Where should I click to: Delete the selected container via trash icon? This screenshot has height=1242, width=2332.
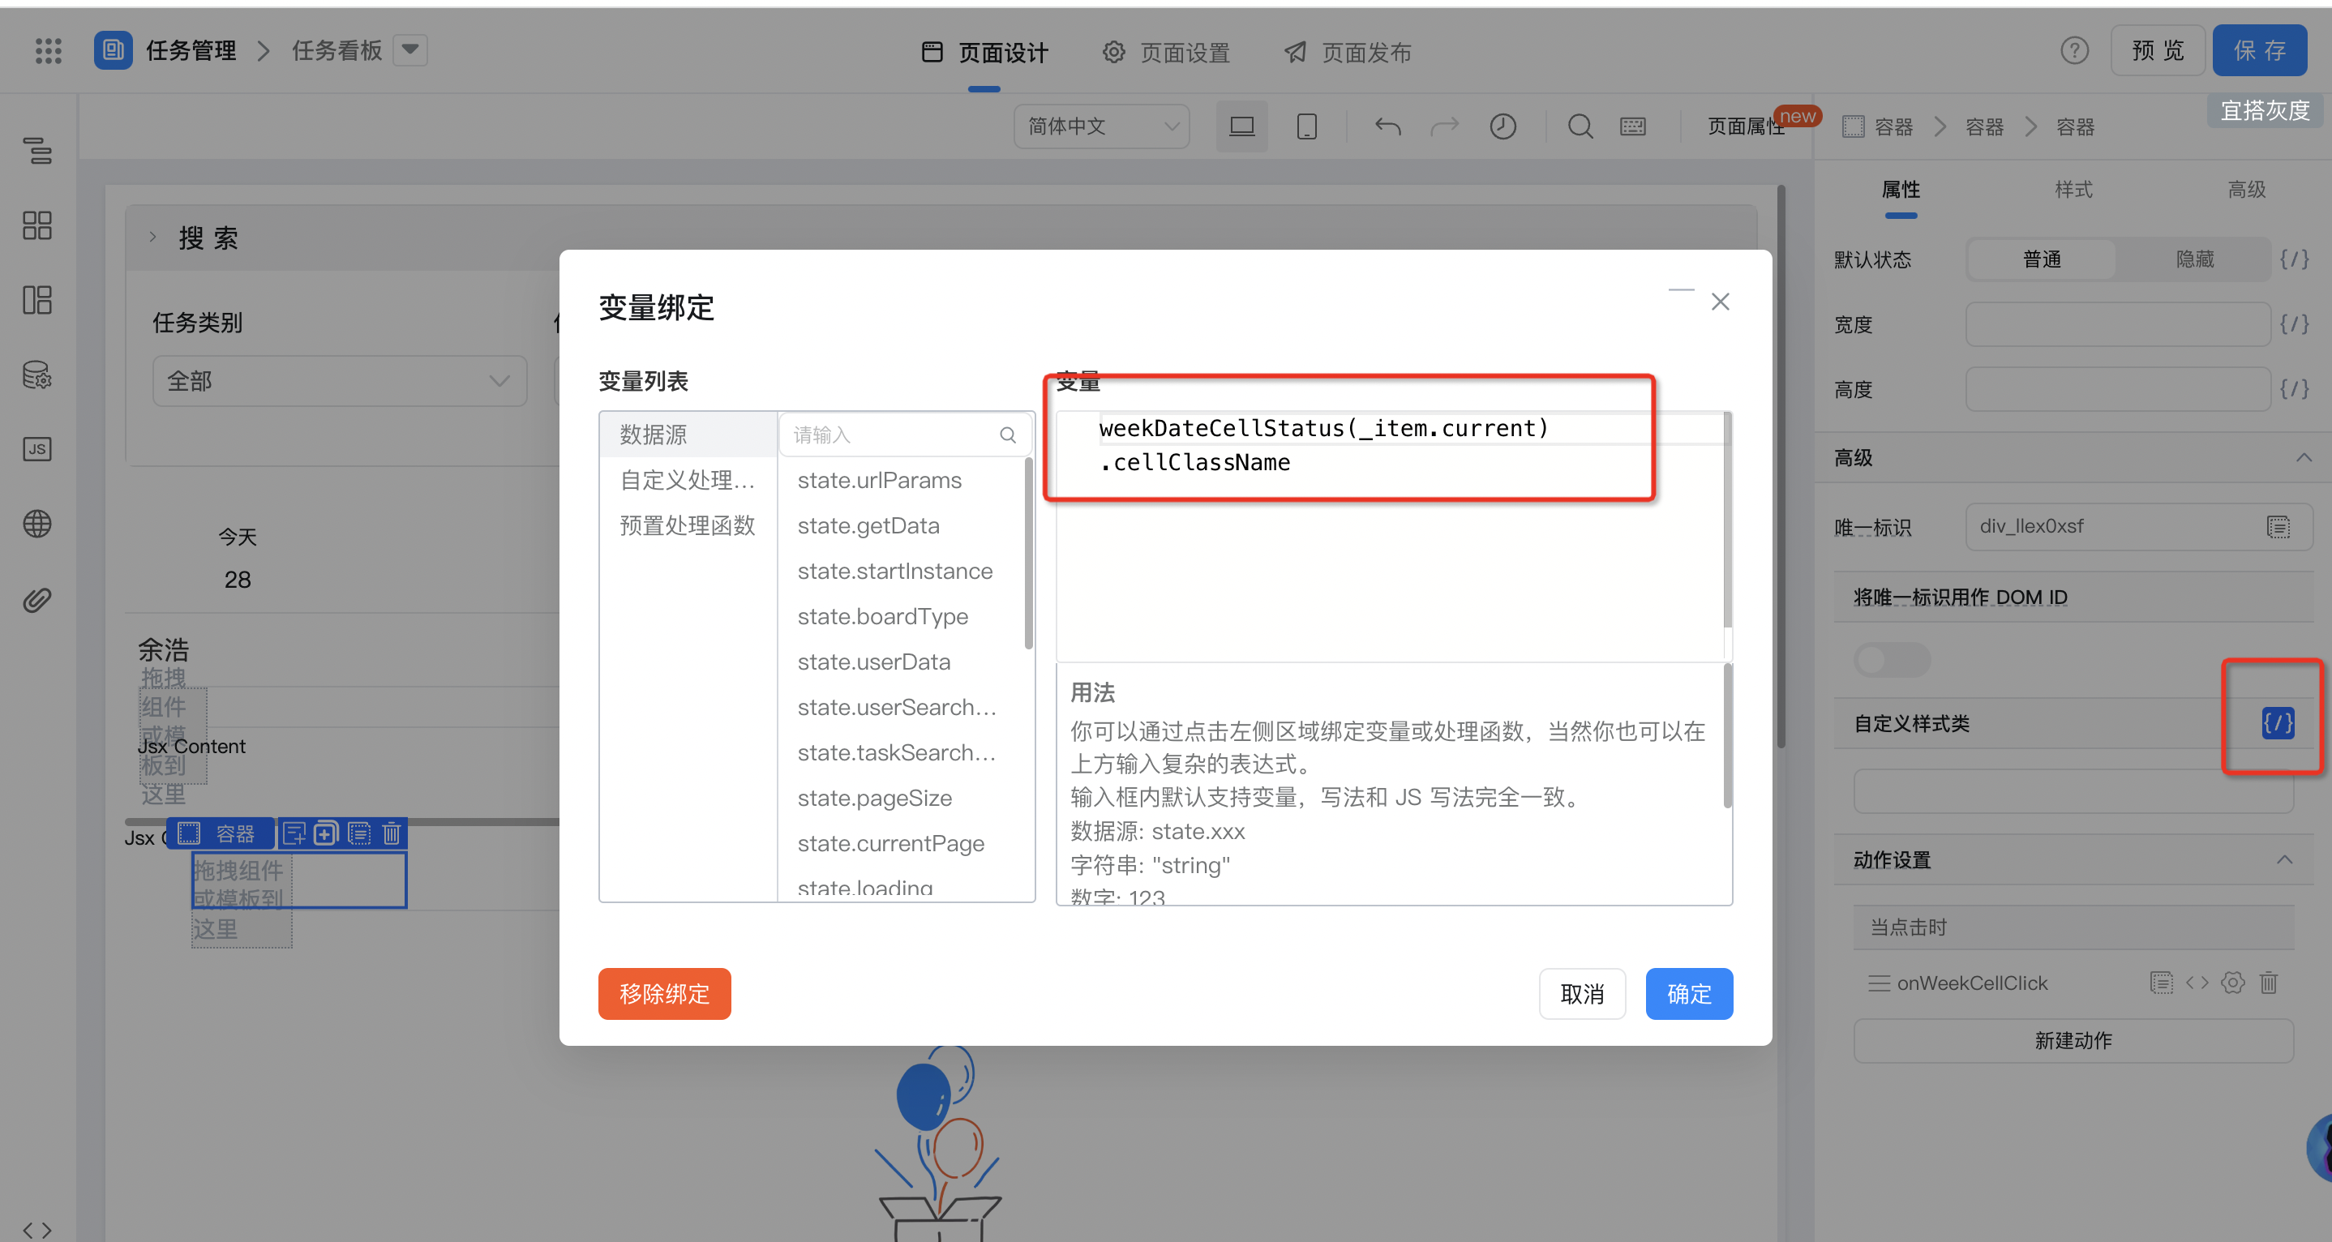[x=391, y=833]
